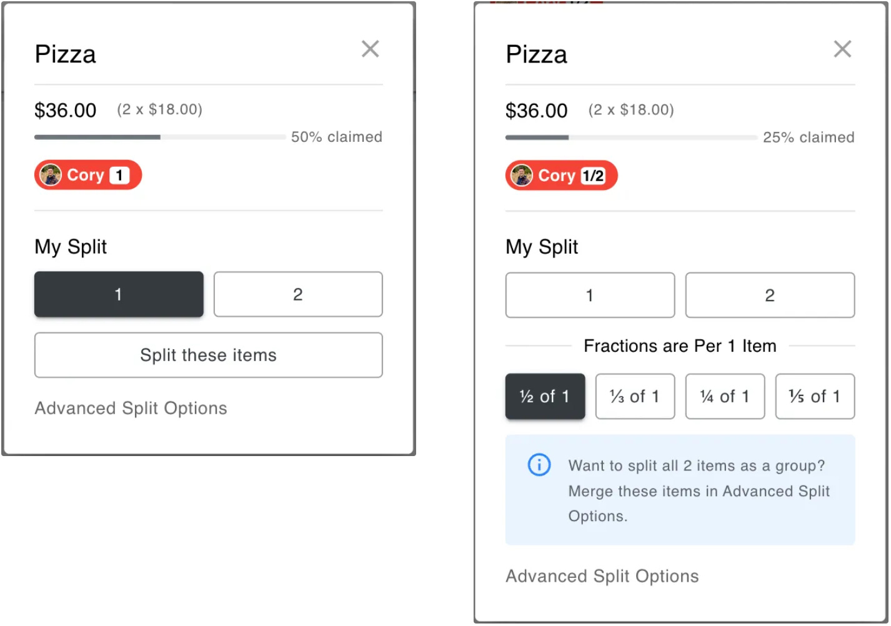Select quantity 1 in the right dialog

pyautogui.click(x=590, y=295)
